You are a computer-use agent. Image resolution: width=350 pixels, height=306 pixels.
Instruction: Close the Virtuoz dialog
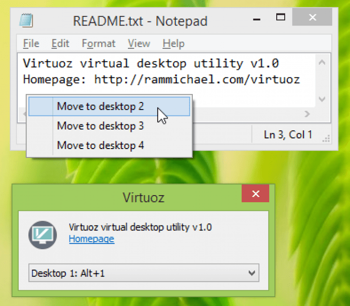pyautogui.click(x=255, y=194)
